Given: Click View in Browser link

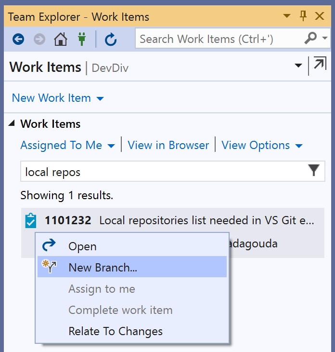Looking at the screenshot, I should [x=168, y=145].
